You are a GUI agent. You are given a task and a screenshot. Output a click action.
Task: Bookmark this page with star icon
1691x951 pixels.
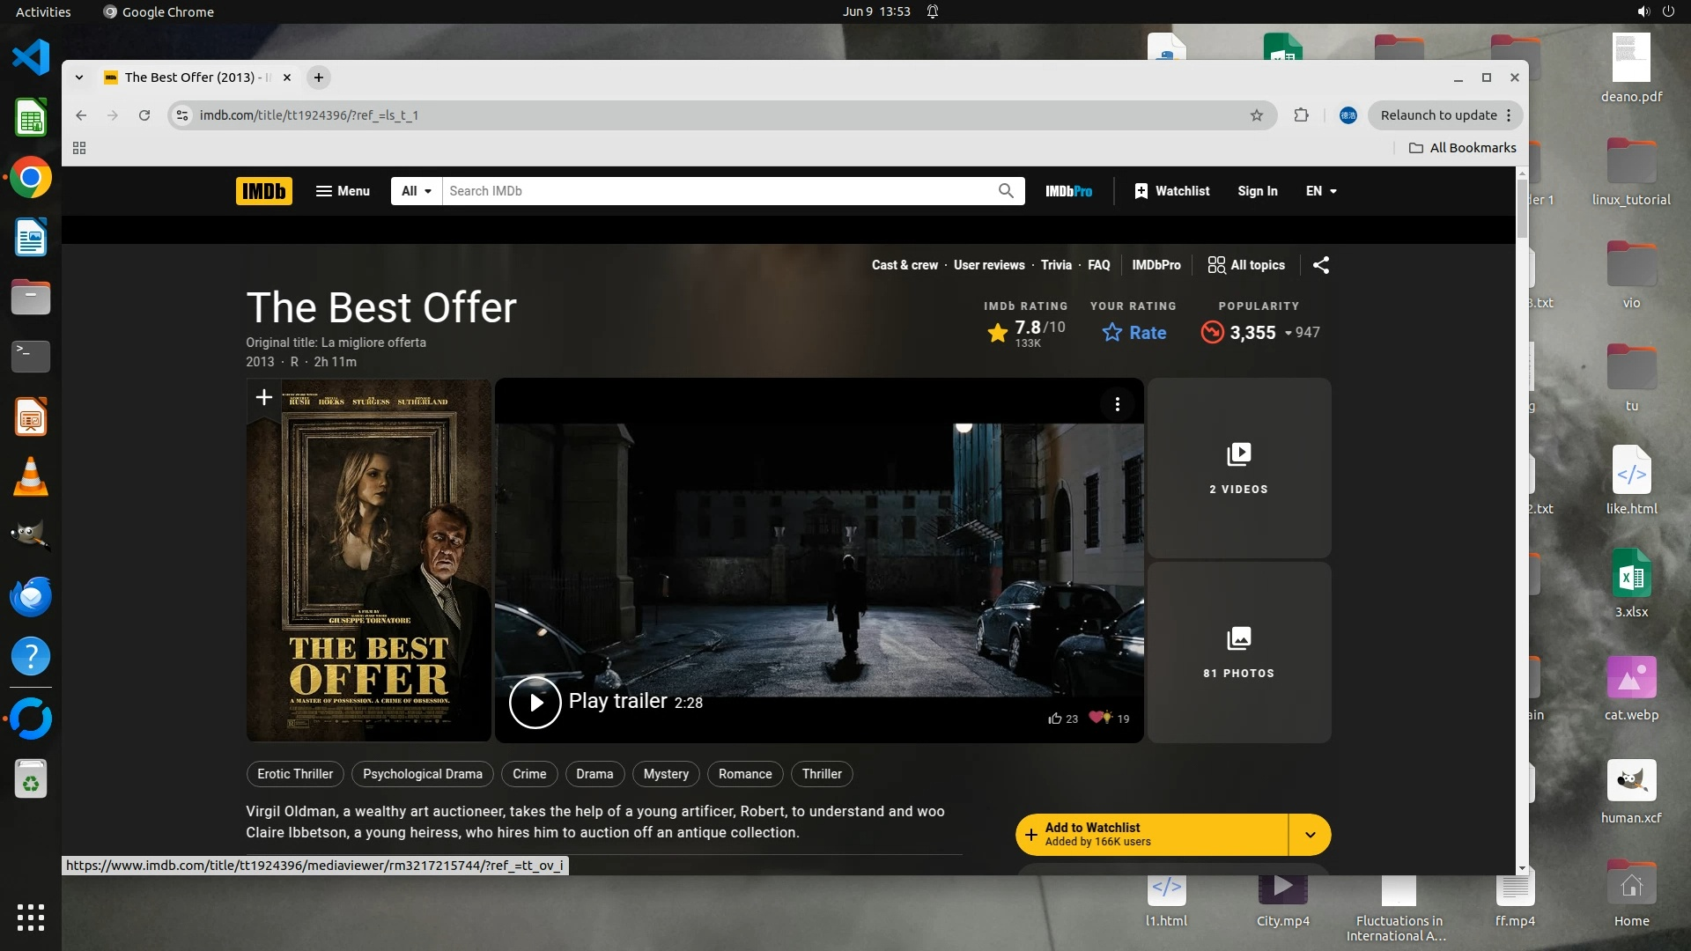click(1256, 115)
